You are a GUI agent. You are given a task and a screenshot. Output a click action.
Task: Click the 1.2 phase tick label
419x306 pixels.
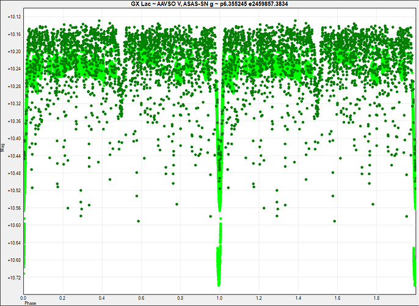258,296
